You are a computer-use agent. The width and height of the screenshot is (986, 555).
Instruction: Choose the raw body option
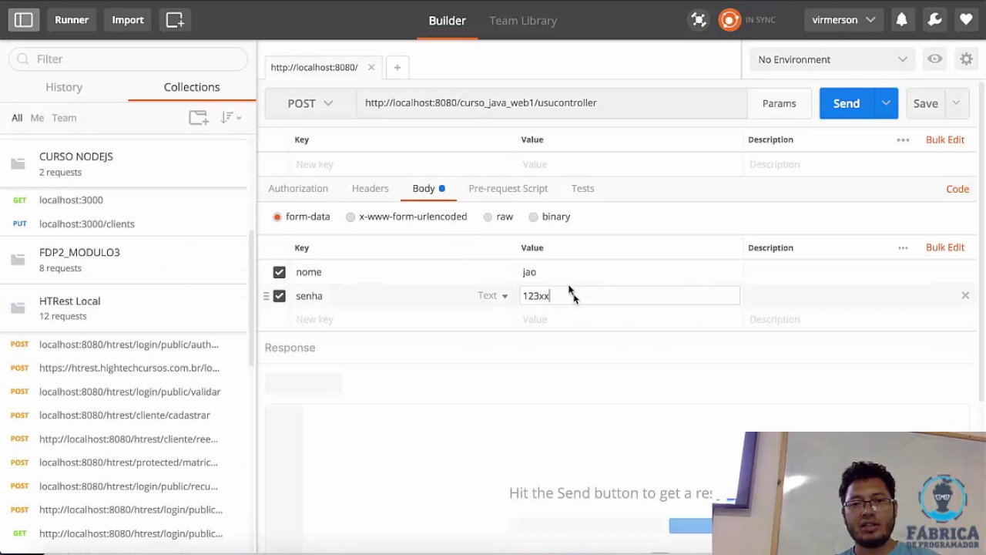click(x=498, y=217)
